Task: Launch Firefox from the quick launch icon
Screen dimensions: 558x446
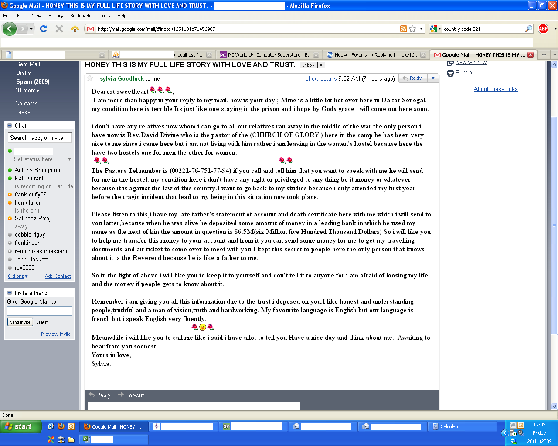Action: tap(61, 426)
